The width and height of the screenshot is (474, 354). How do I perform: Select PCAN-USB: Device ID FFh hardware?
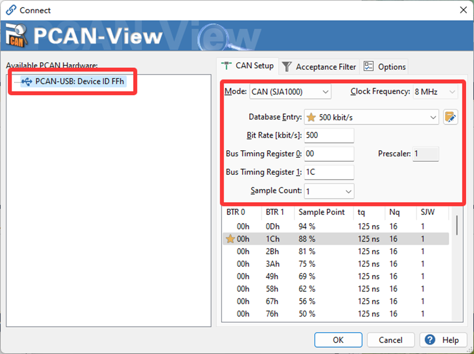click(73, 81)
